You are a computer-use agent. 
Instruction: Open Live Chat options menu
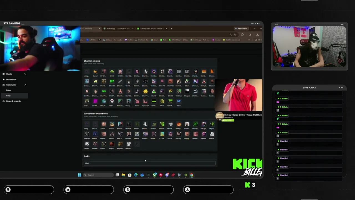pos(341,87)
